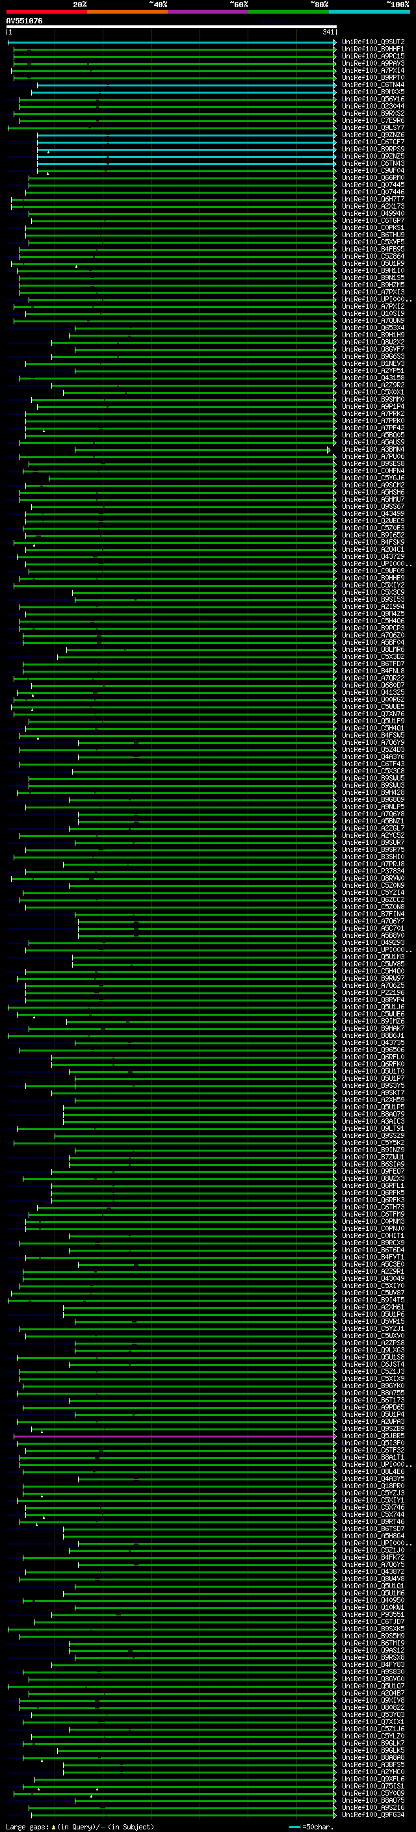This screenshot has height=1832, width=416.
Task: Select the last hit UniRef100_Q9FG34
Action: click(373, 1814)
